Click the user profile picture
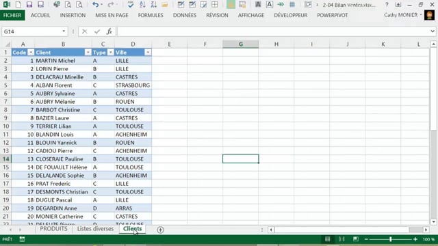Screen dimensions: 438x246 [429, 15]
